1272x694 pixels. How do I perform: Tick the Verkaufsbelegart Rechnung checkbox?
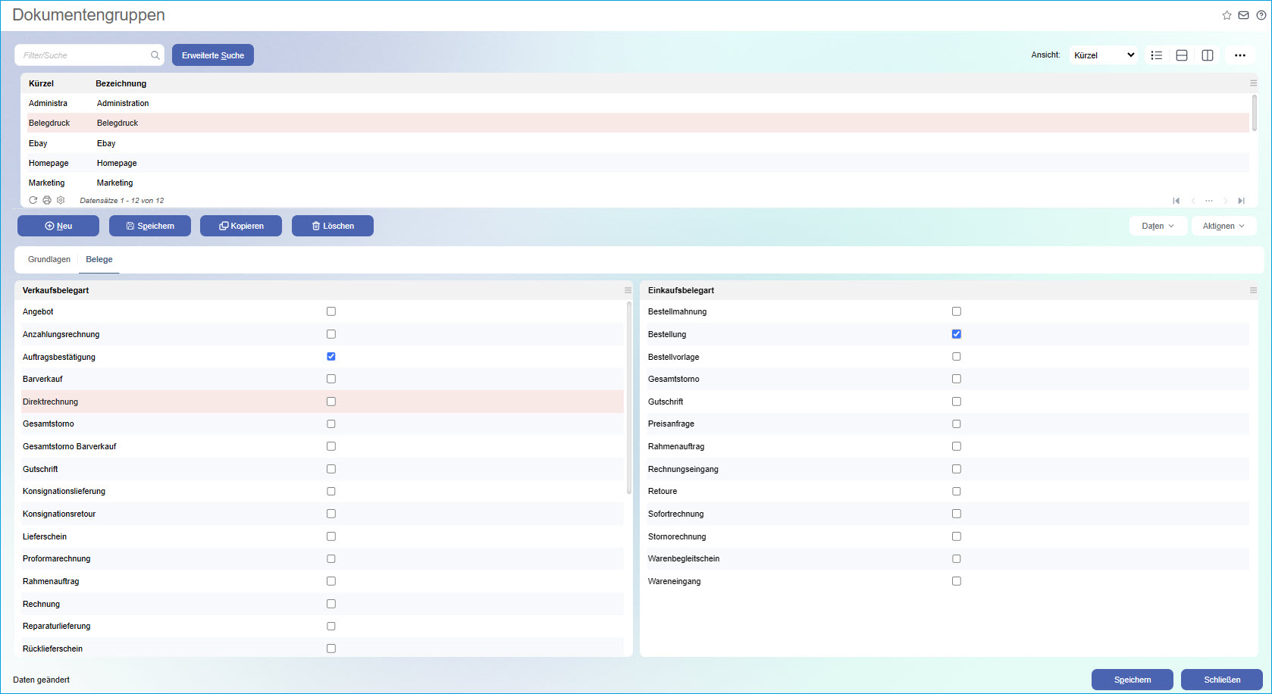(331, 604)
